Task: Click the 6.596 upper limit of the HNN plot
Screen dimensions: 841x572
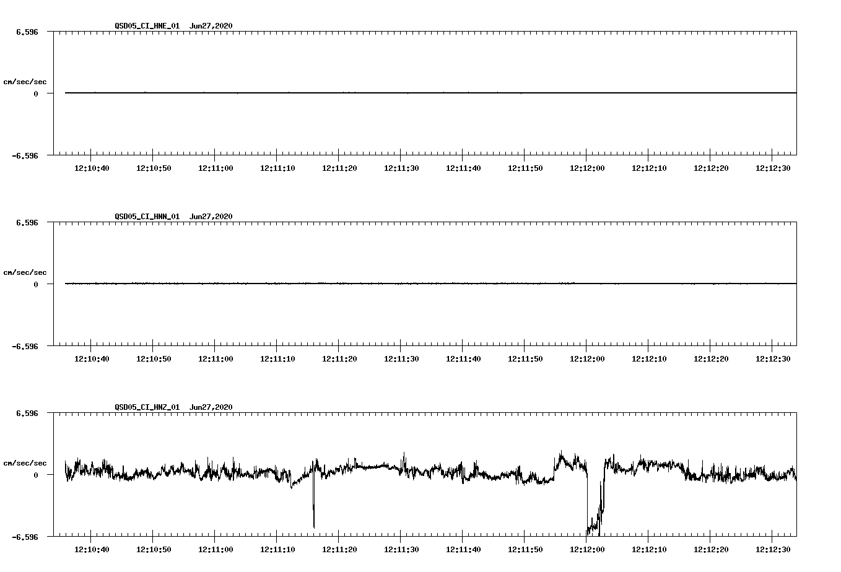Action: [x=27, y=222]
